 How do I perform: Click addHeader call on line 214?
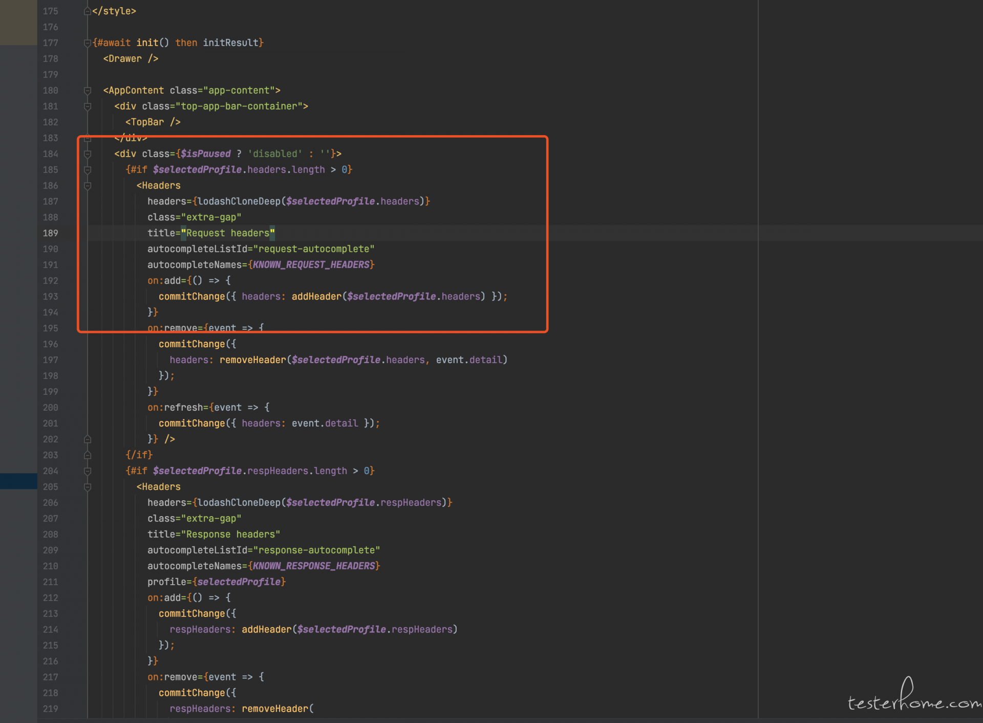click(266, 630)
